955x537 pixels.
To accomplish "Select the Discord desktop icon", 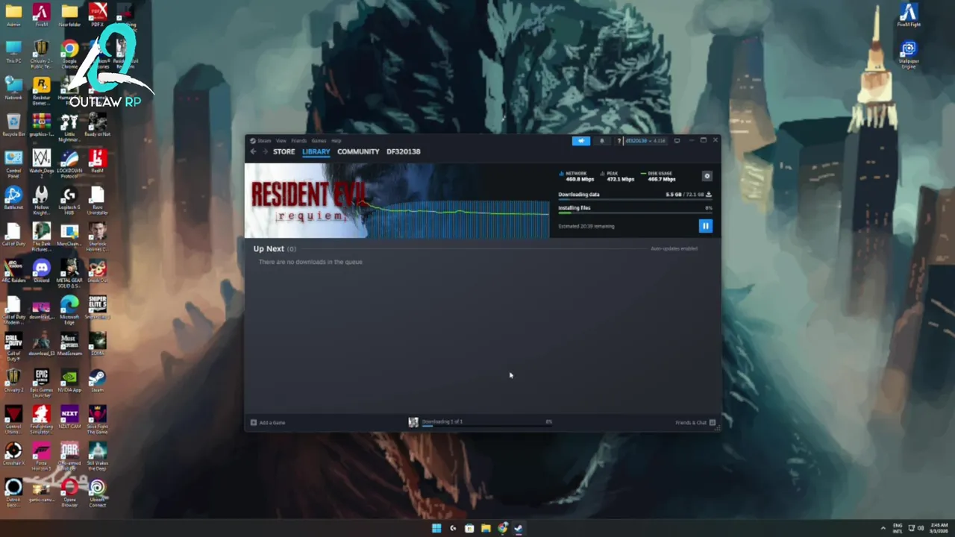I will (42, 271).
